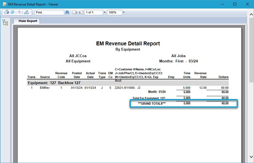
Task: Click the 'Month: 01/24' subtotal label
Action: pos(157,92)
